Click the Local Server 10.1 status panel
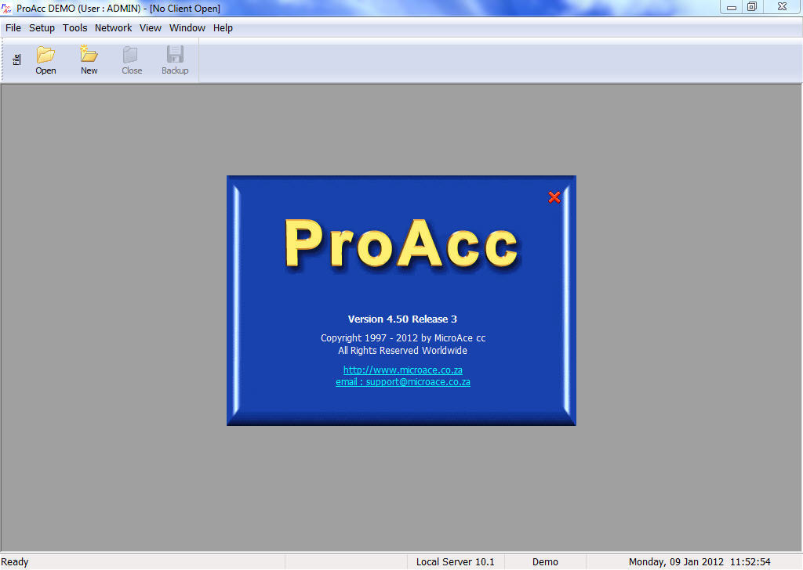This screenshot has height=570, width=803. click(455, 561)
